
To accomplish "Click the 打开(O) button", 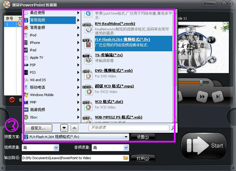I will [143, 159].
